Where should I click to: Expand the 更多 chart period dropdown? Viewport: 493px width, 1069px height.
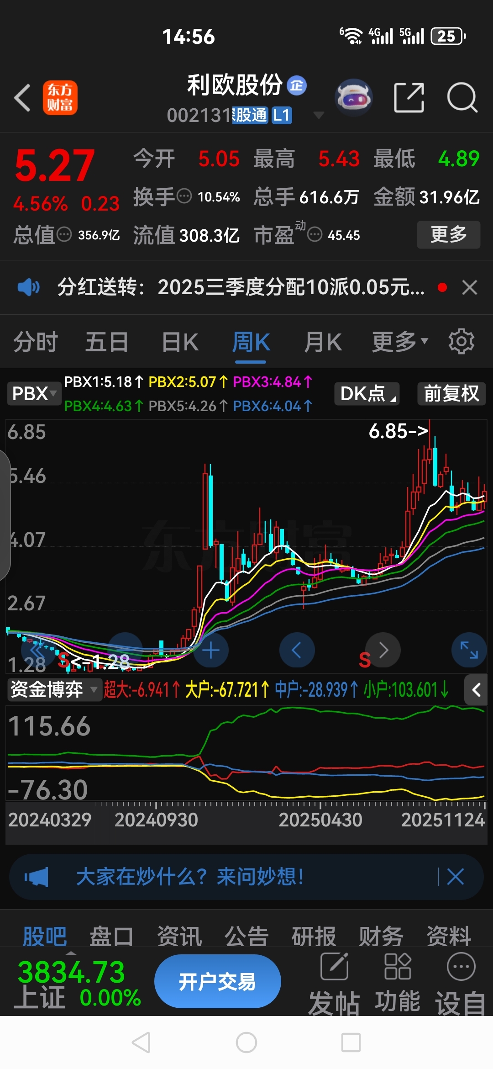tap(400, 342)
